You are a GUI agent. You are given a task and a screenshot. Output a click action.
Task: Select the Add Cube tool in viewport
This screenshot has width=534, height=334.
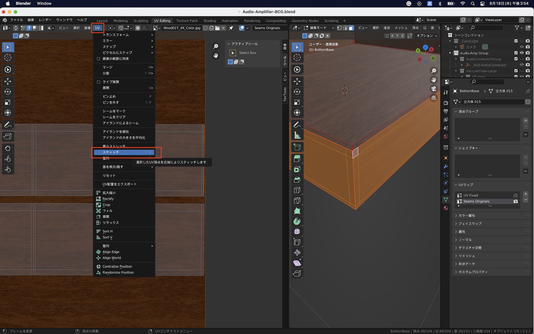point(297,147)
